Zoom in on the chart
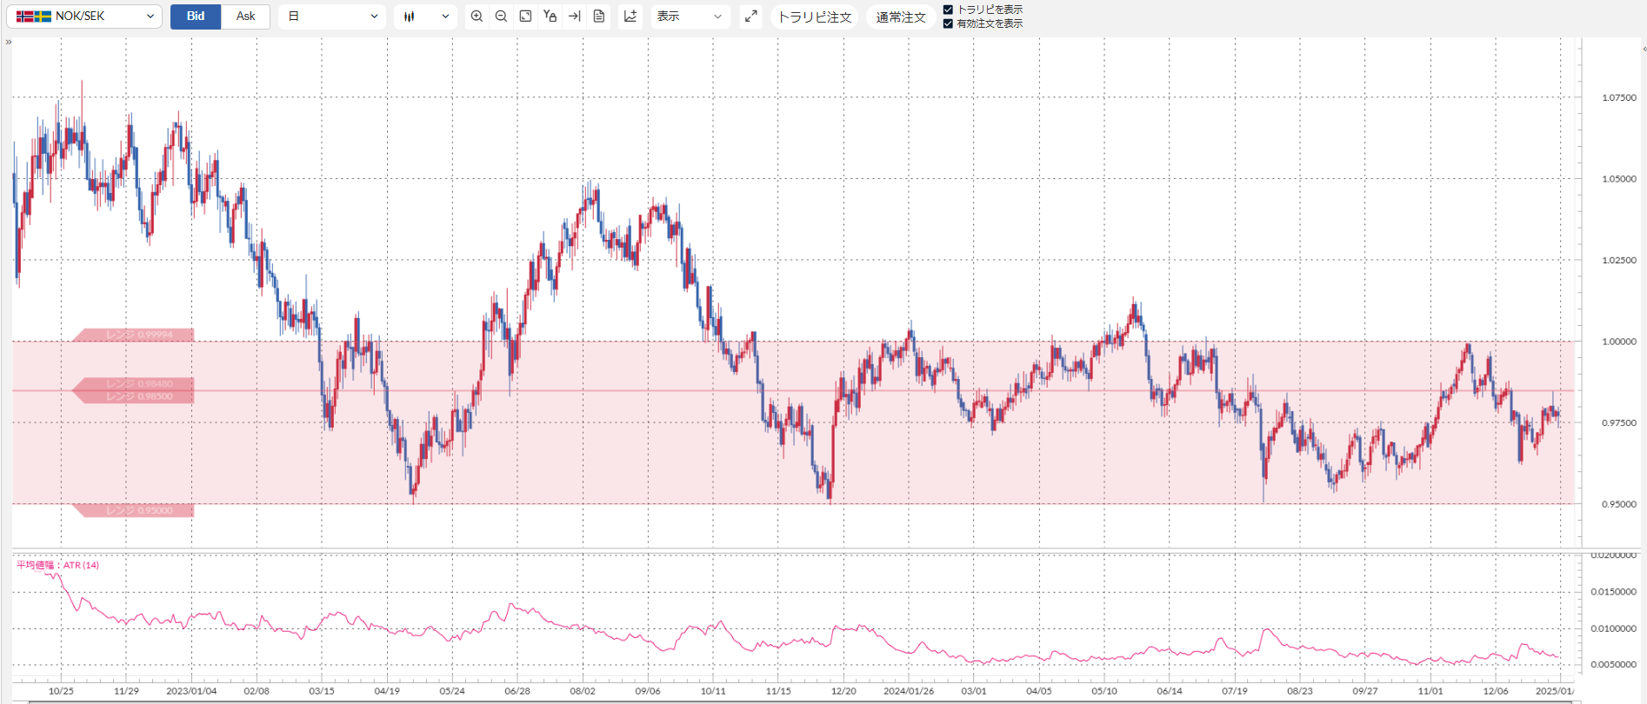This screenshot has height=704, width=1647. 477,17
